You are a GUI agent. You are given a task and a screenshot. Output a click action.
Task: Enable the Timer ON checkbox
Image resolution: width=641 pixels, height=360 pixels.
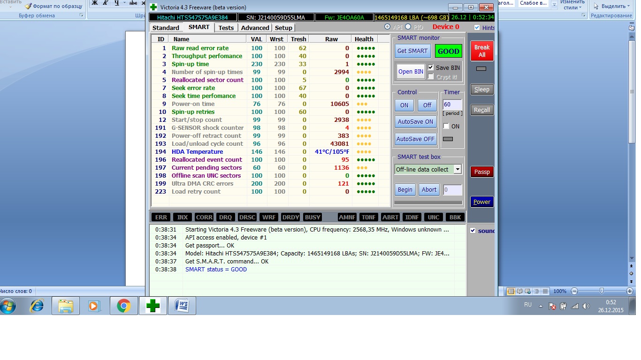click(x=446, y=126)
